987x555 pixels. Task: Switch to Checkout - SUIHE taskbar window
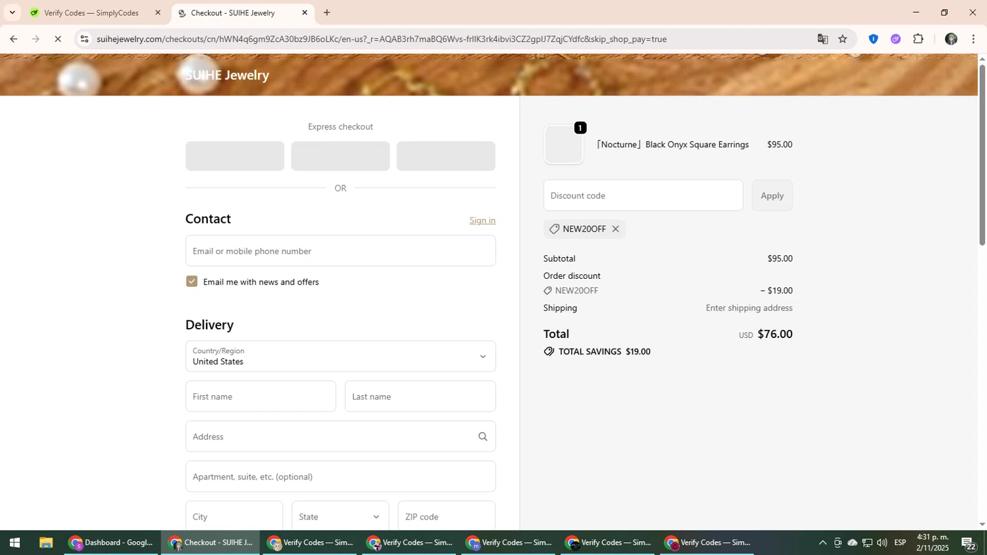click(x=211, y=543)
